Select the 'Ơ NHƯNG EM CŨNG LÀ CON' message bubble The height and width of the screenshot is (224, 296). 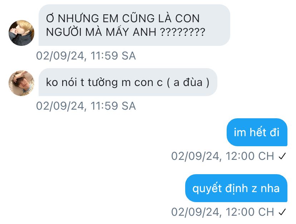134,25
